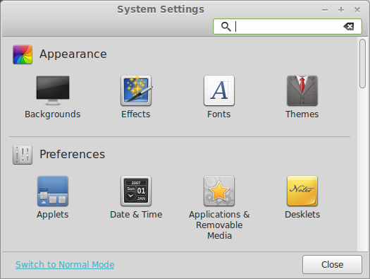This screenshot has width=370, height=279.
Task: Open the Applets preferences icon
Action: click(x=53, y=191)
